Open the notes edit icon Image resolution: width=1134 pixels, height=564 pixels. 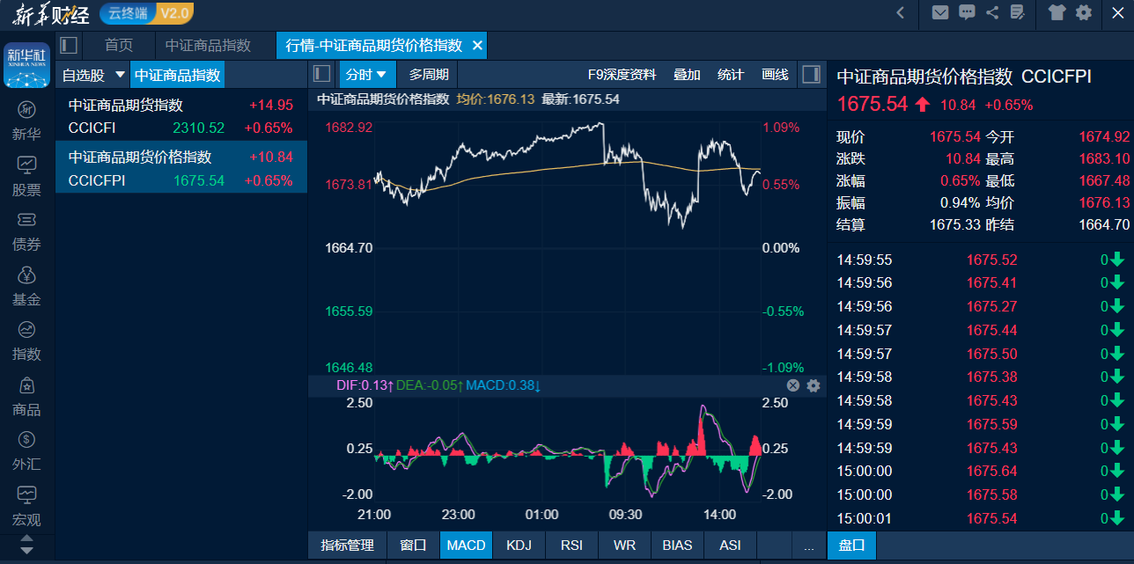click(1018, 12)
